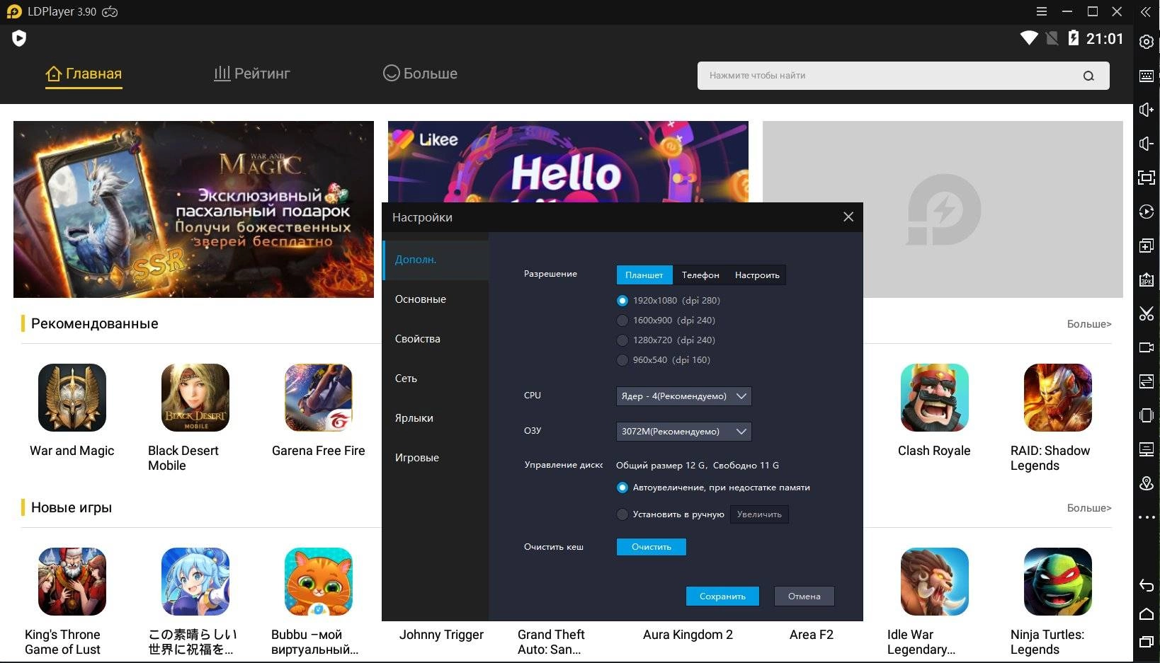Close the Настройки dialog
Image resolution: width=1160 pixels, height=663 pixels.
848,217
